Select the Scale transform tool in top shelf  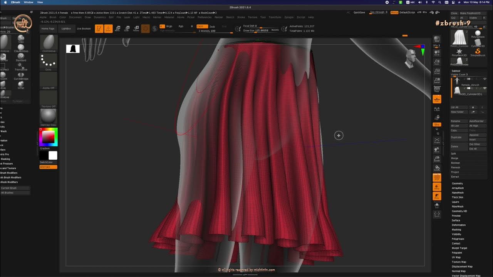coord(127,28)
